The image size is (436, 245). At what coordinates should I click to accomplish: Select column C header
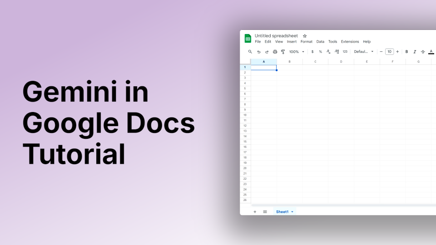click(x=315, y=62)
